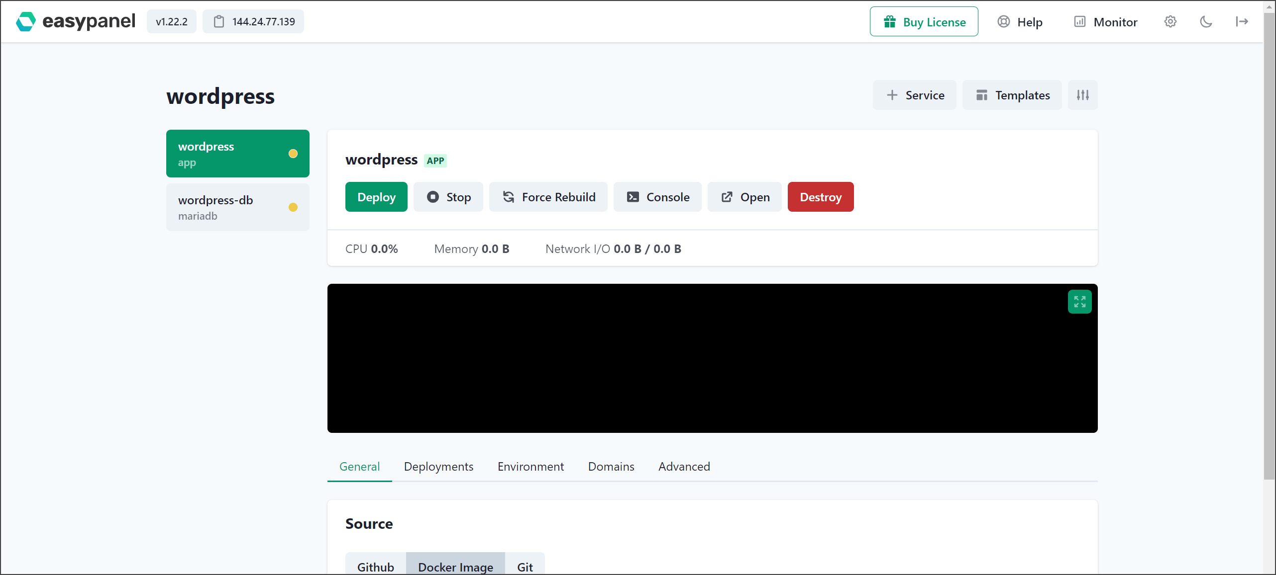Switch to the Environment tab
1276x575 pixels.
(x=531, y=467)
